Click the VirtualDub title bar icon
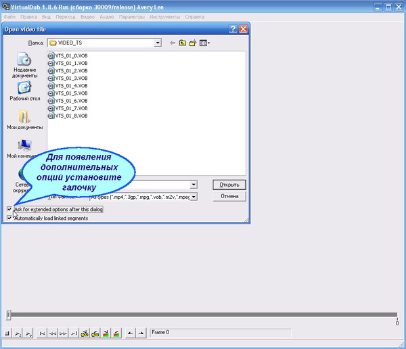 pos(5,7)
